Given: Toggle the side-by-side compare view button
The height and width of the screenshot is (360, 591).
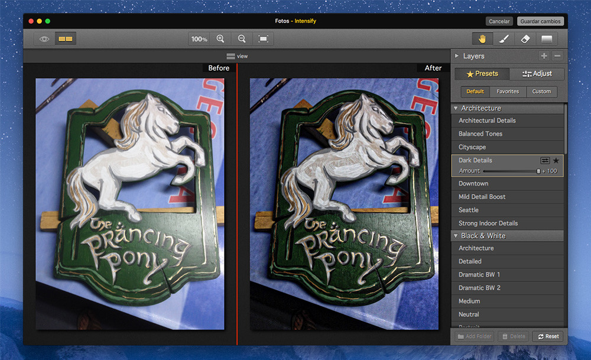Looking at the screenshot, I should [x=65, y=39].
